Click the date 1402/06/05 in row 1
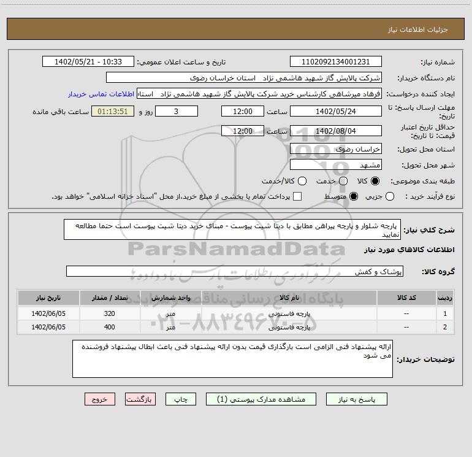Image resolution: width=472 pixels, height=457 pixels. 48,313
